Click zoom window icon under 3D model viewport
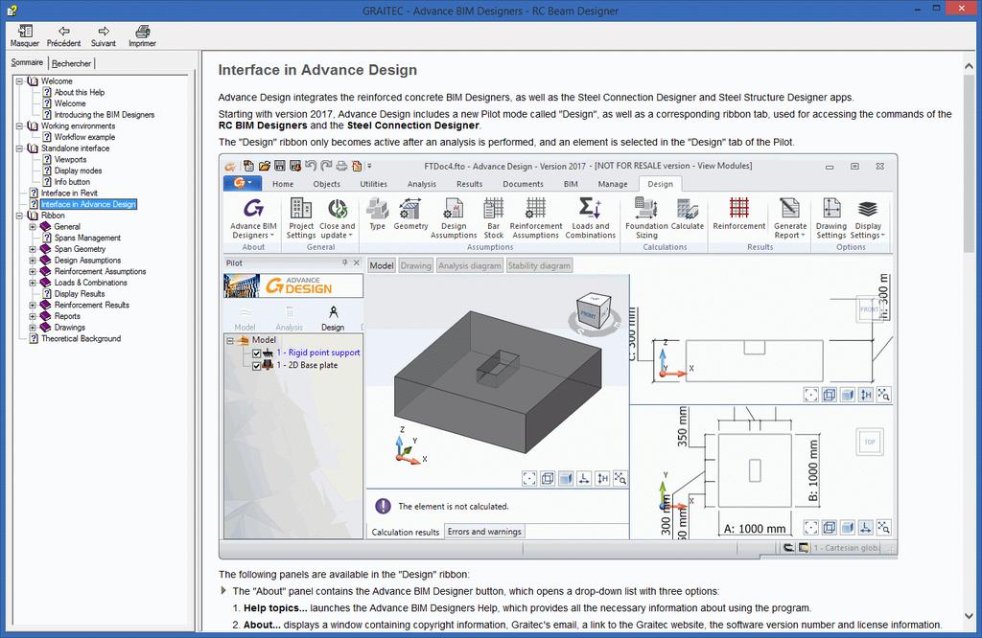 click(620, 479)
